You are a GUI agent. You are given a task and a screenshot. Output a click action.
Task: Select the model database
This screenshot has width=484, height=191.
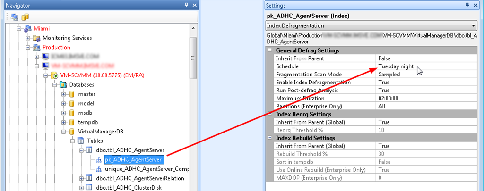coord(86,103)
